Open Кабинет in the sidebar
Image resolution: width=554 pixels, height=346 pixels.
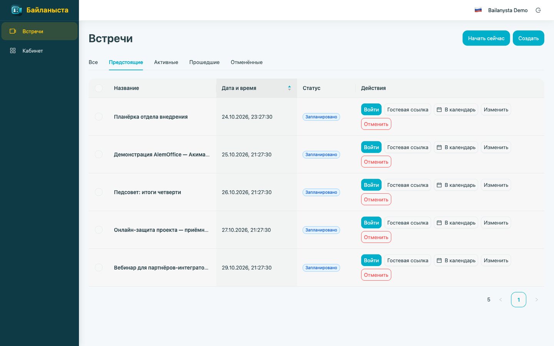pos(40,50)
